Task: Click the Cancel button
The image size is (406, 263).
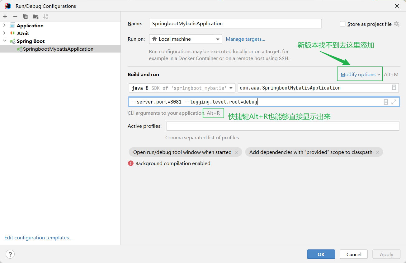Action: 354,254
